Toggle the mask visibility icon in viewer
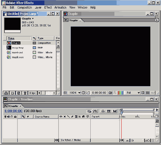 tap(88, 93)
